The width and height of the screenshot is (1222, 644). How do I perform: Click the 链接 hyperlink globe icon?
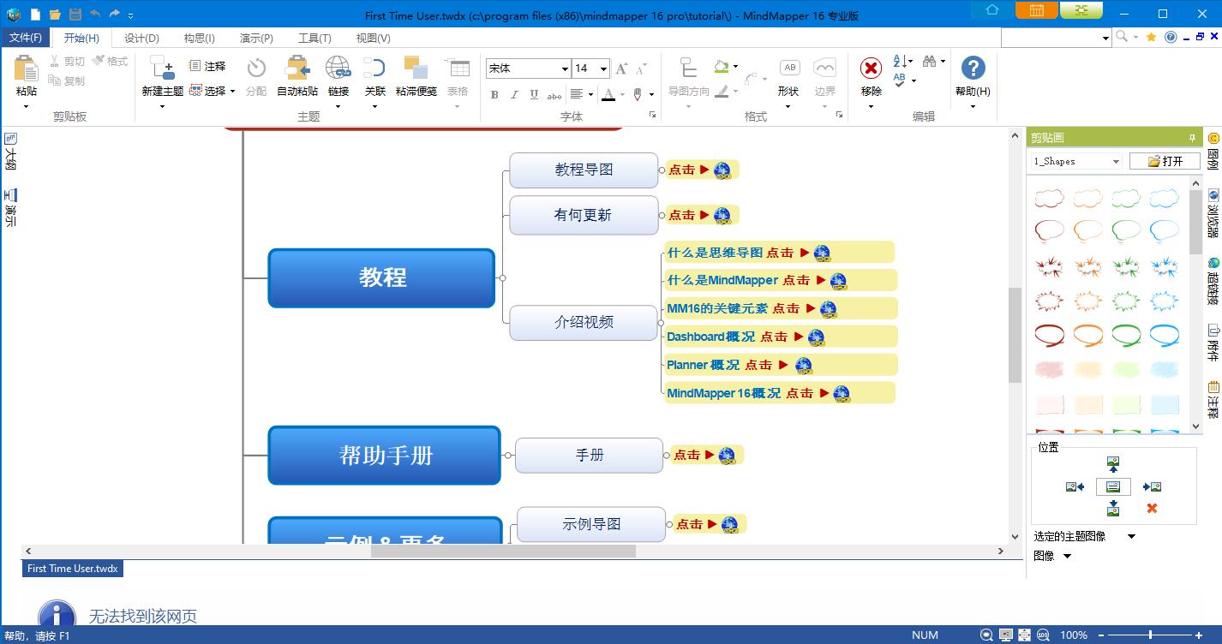click(338, 69)
